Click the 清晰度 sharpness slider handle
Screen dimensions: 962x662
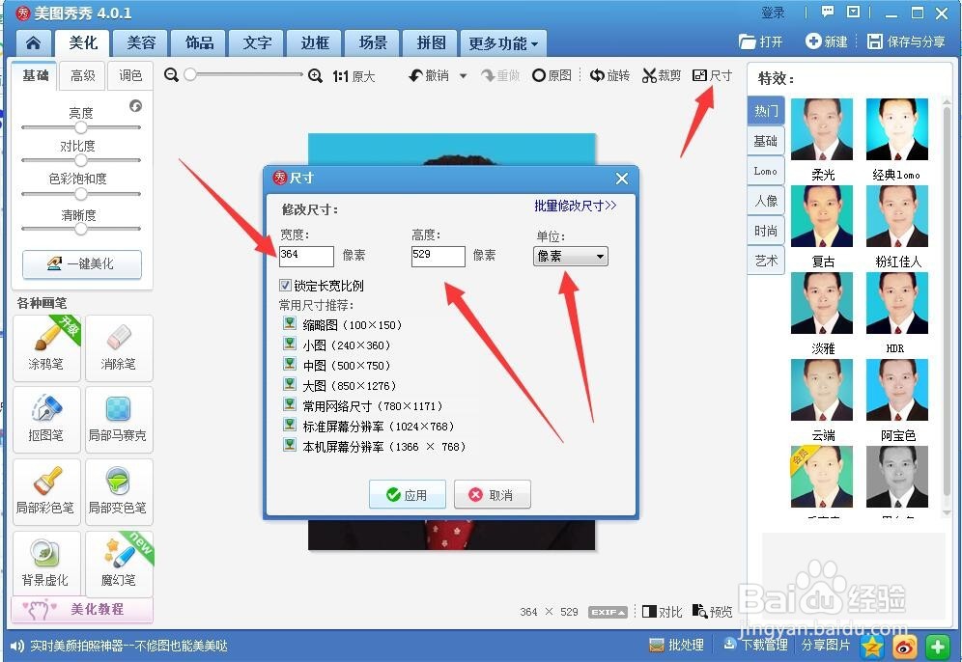pyautogui.click(x=81, y=230)
